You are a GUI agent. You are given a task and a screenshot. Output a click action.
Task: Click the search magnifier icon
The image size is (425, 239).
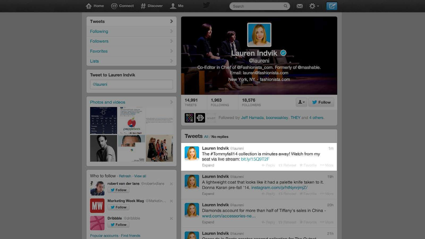tap(286, 6)
